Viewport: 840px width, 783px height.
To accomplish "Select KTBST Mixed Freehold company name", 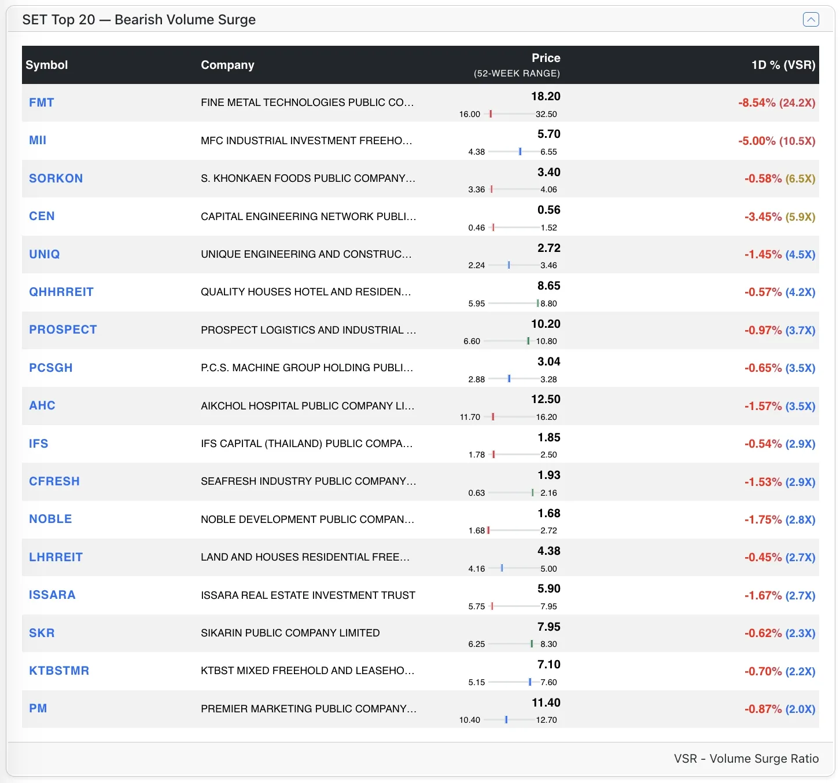I will click(x=308, y=671).
